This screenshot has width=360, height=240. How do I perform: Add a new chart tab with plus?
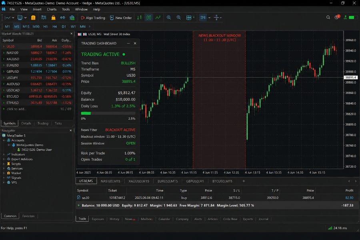pyautogui.click(x=244, y=181)
